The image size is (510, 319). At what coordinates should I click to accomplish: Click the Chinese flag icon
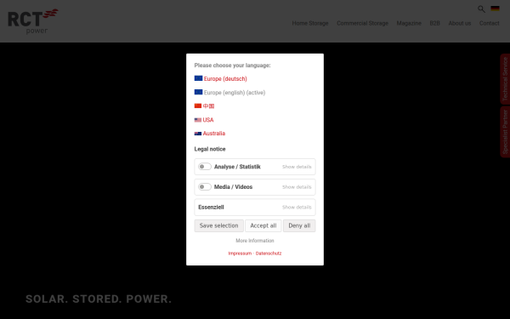[198, 105]
